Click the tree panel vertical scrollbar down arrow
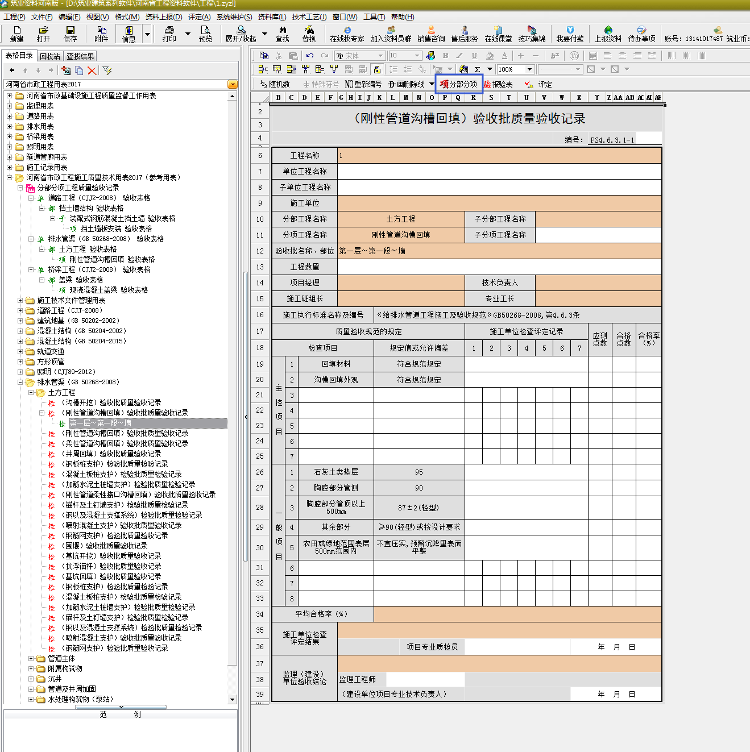Image resolution: width=750 pixels, height=752 pixels. pos(232,699)
